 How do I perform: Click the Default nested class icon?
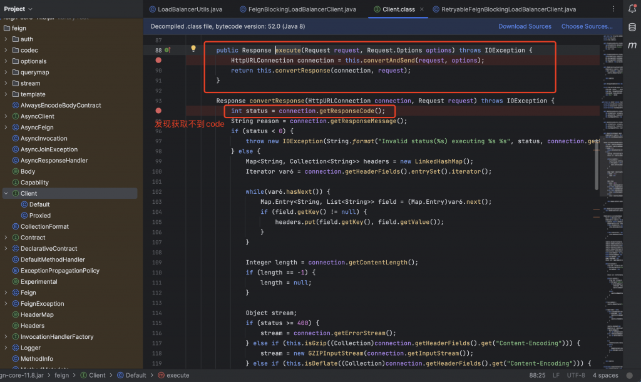[24, 204]
